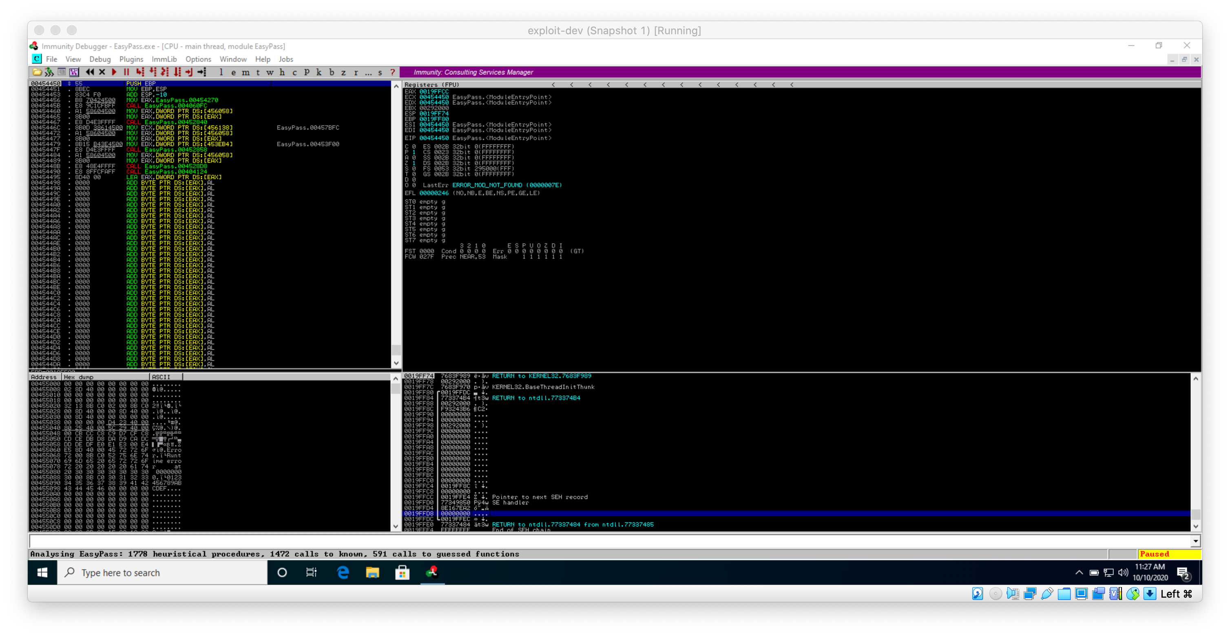Select the EIP register value 00454450
Image resolution: width=1230 pixels, height=636 pixels.
[x=434, y=138]
